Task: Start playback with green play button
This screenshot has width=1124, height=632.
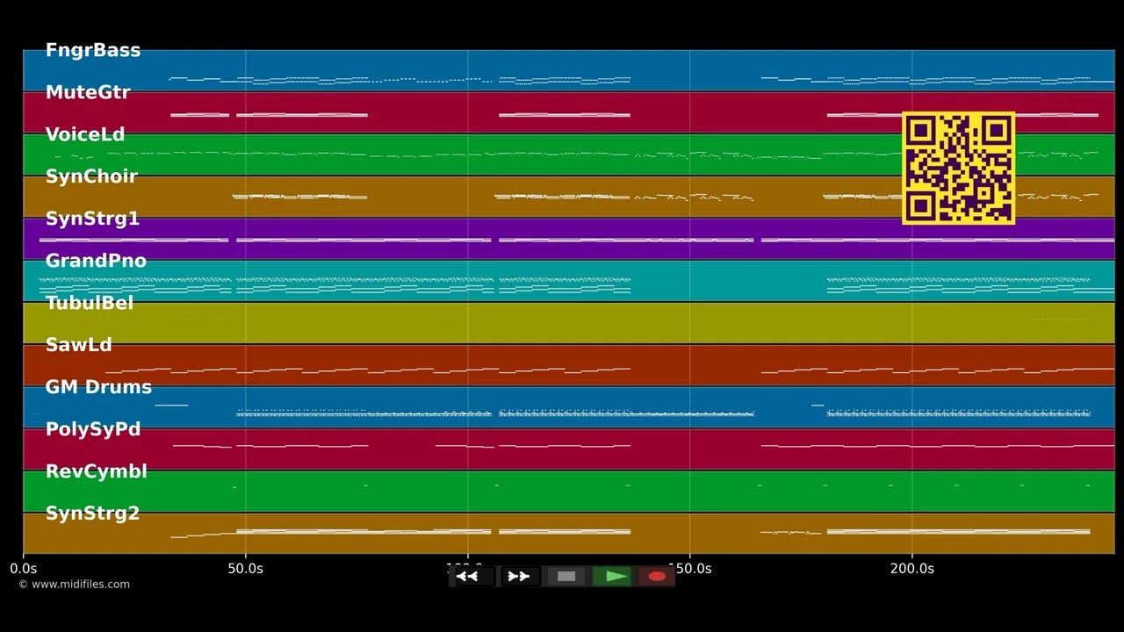Action: point(613,577)
